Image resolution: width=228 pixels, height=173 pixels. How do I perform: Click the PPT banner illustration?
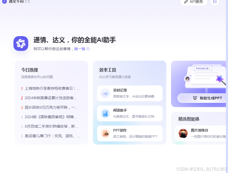(x=205, y=76)
